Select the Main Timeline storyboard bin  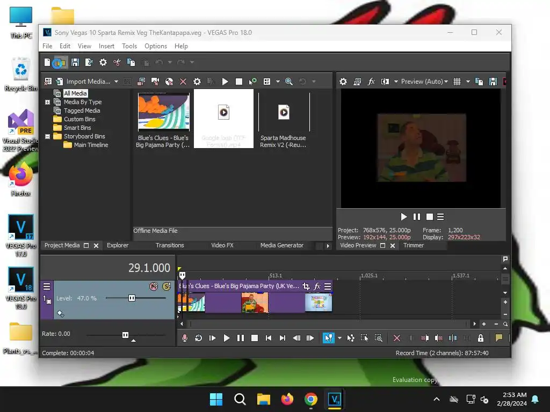coord(91,145)
